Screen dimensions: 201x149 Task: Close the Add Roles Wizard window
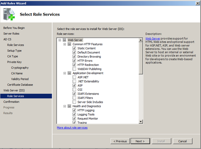pyautogui.click(x=198, y=3)
